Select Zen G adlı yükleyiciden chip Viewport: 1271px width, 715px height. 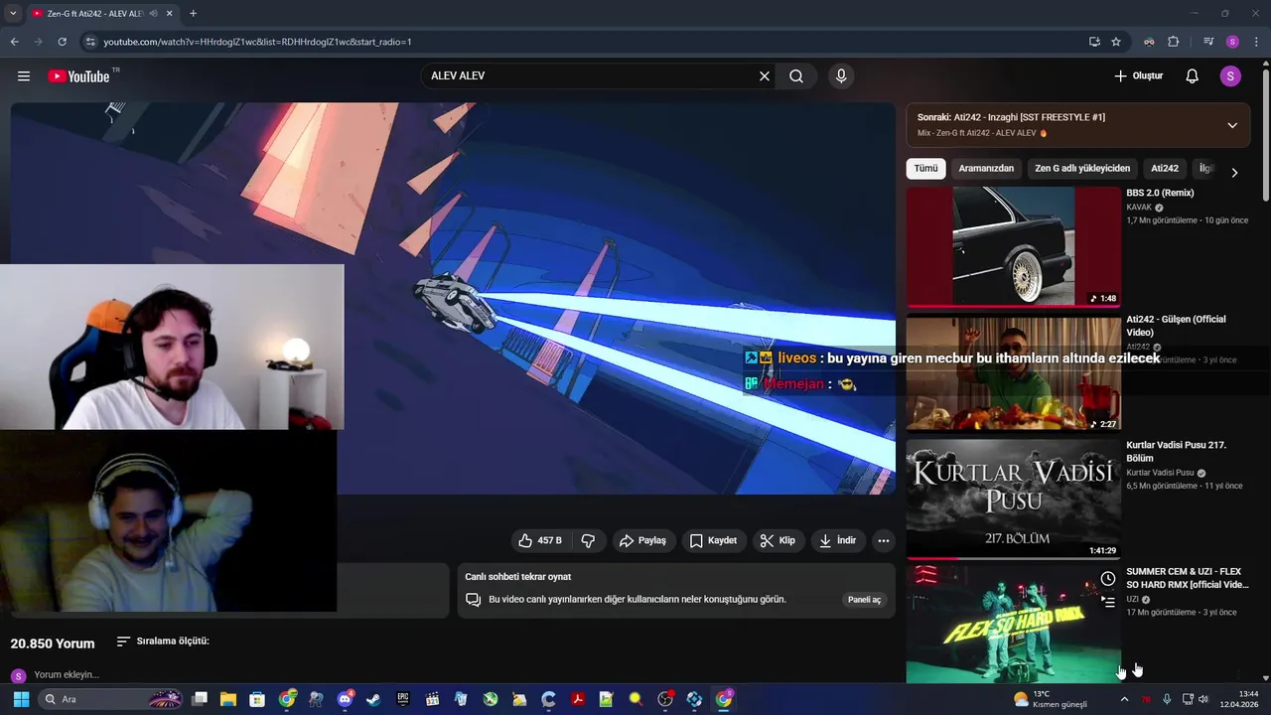pos(1082,169)
